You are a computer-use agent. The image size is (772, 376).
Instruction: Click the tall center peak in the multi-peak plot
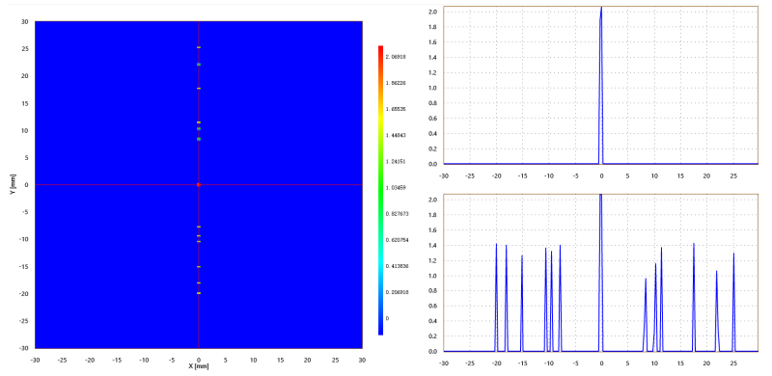[600, 273]
